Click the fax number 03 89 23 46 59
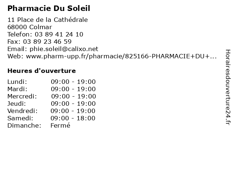This screenshot has height=175, width=234. pyautogui.click(x=47, y=42)
